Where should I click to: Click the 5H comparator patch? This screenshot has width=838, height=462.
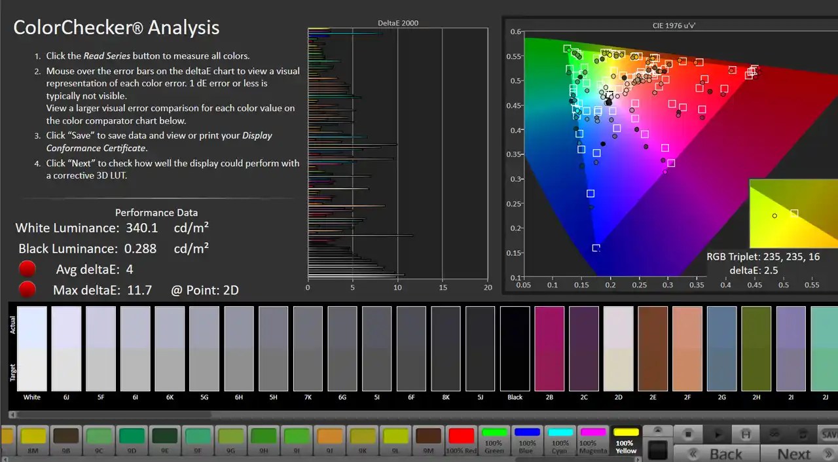coord(274,349)
